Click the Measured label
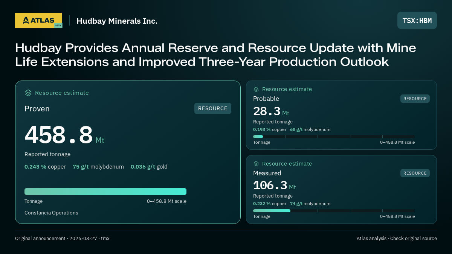Screen dimensions: 452x254 coord(267,173)
